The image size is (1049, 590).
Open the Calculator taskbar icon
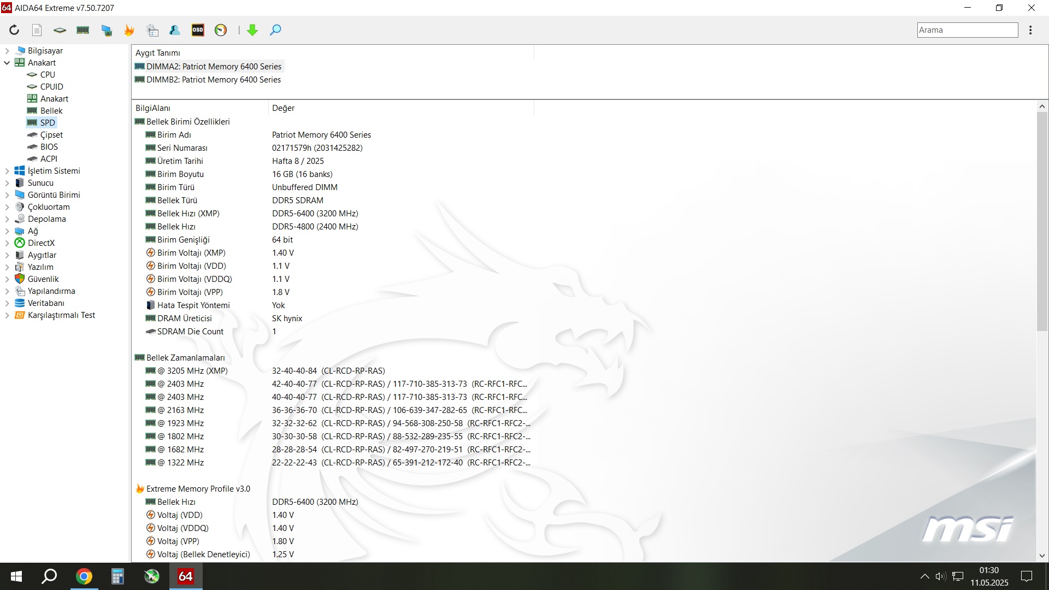coord(117,576)
